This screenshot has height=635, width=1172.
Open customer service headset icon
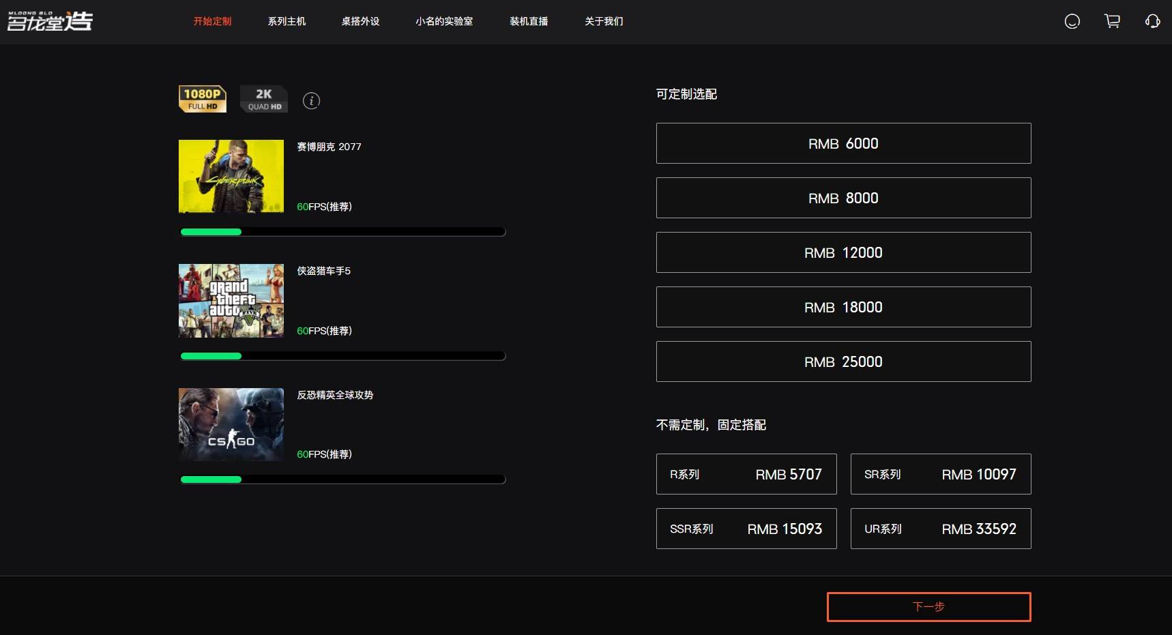pos(1152,21)
